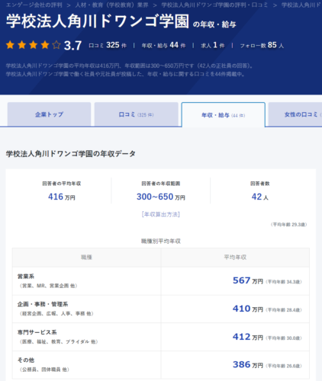
Task: Click the 学校法人角川ドワンゴ学園の年収データ heading
Action: pyautogui.click(x=71, y=154)
